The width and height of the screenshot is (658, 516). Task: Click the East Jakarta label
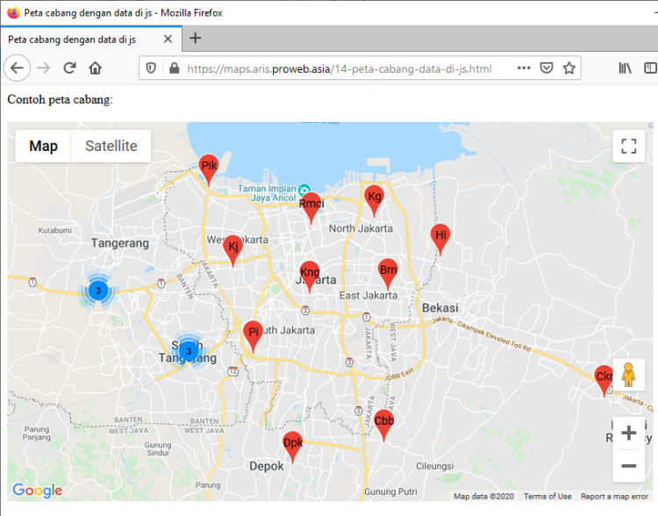[368, 296]
